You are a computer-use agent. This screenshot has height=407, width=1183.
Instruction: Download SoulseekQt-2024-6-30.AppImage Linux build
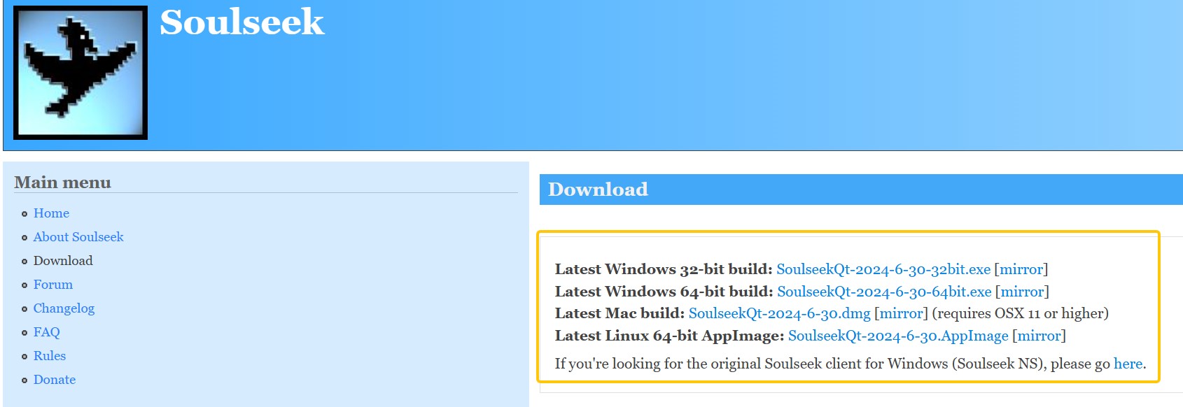pos(898,336)
